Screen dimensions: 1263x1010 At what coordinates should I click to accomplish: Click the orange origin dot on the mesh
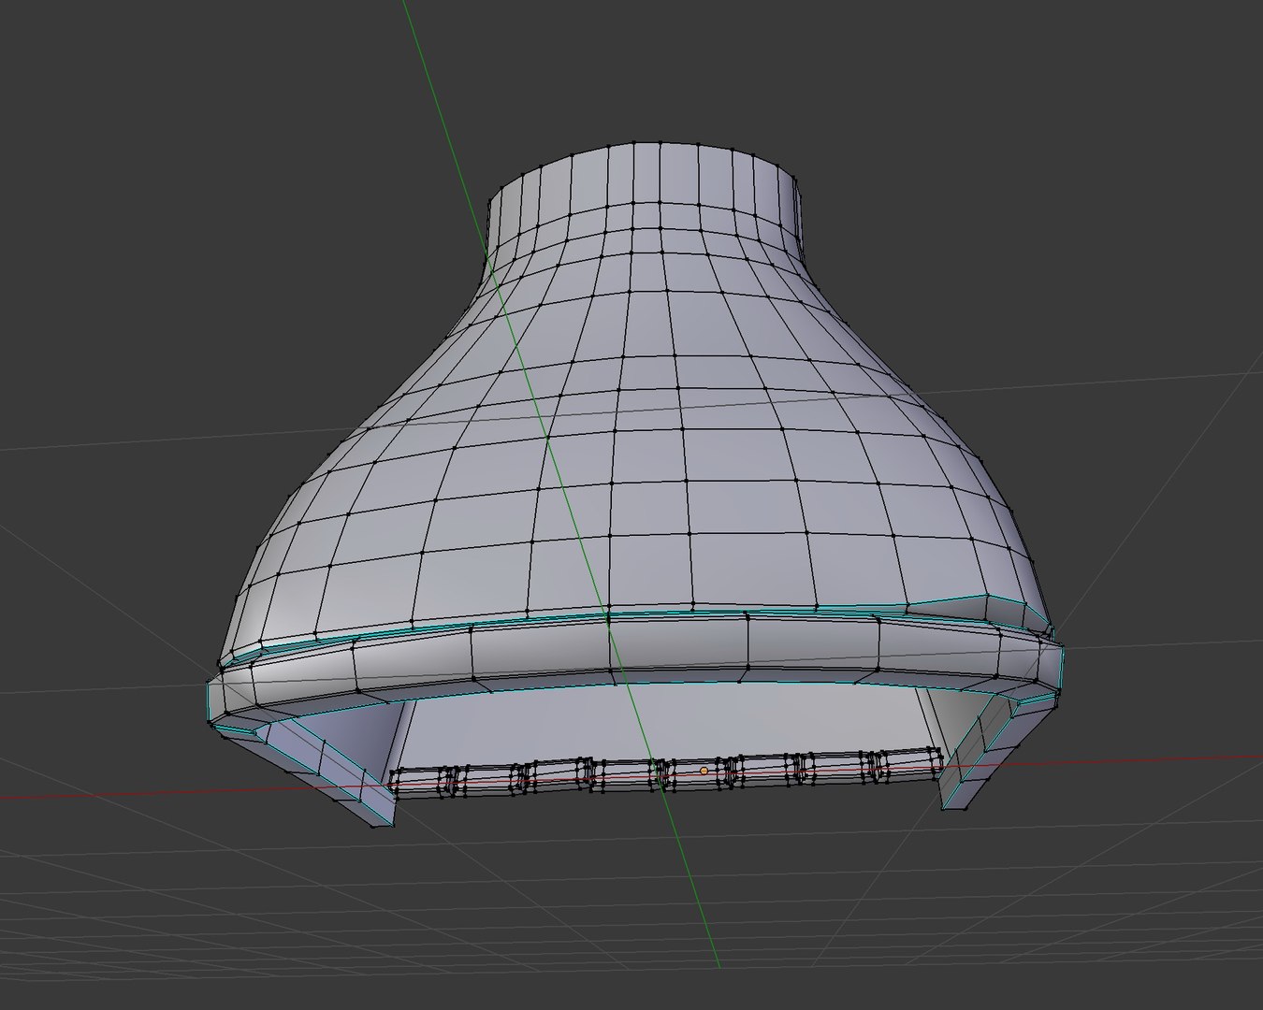(x=704, y=771)
